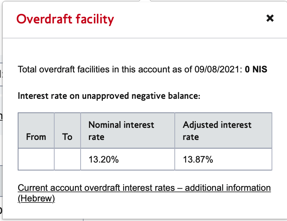287x221 pixels.
Task: Click the empty cell under "To"
Action: coord(67,160)
